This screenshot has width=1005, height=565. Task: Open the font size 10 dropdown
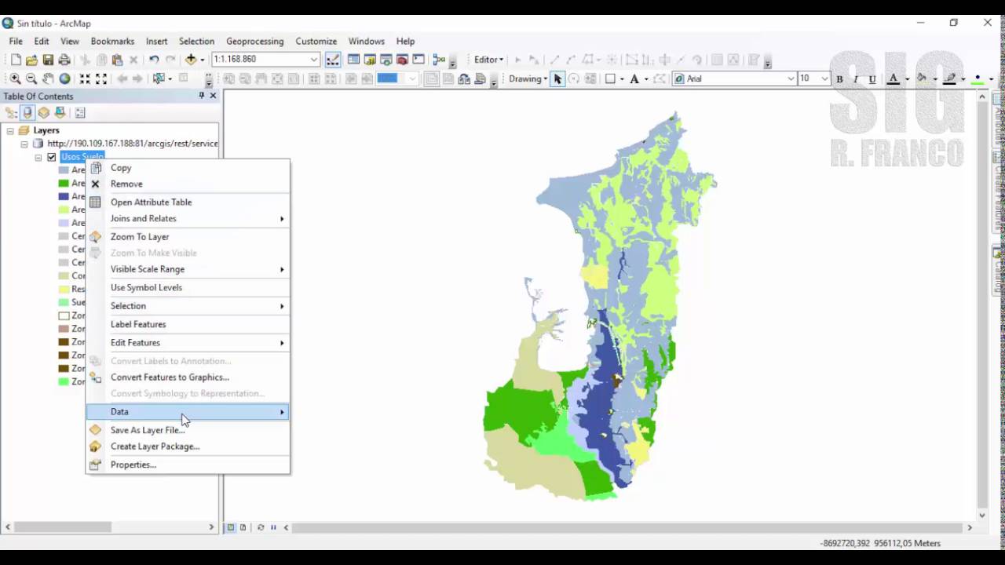[x=824, y=78]
